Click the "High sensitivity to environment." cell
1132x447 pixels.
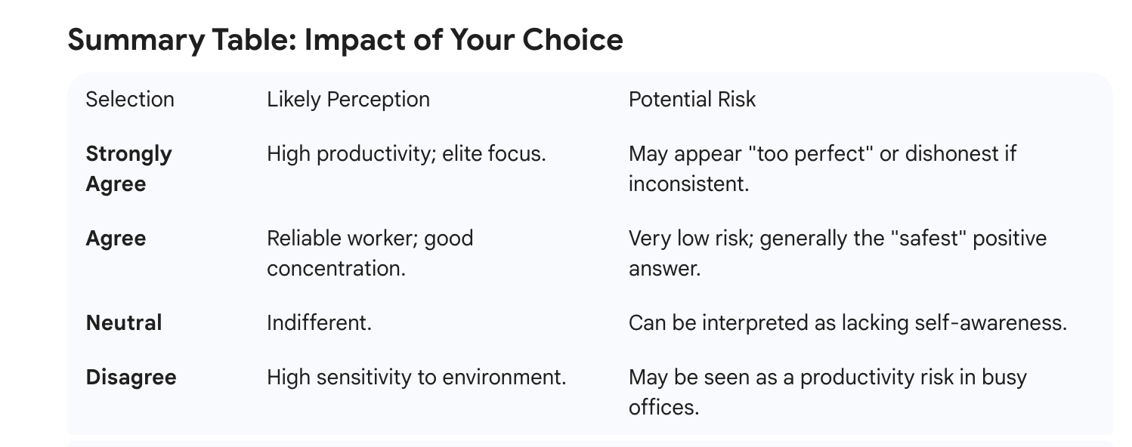(416, 378)
